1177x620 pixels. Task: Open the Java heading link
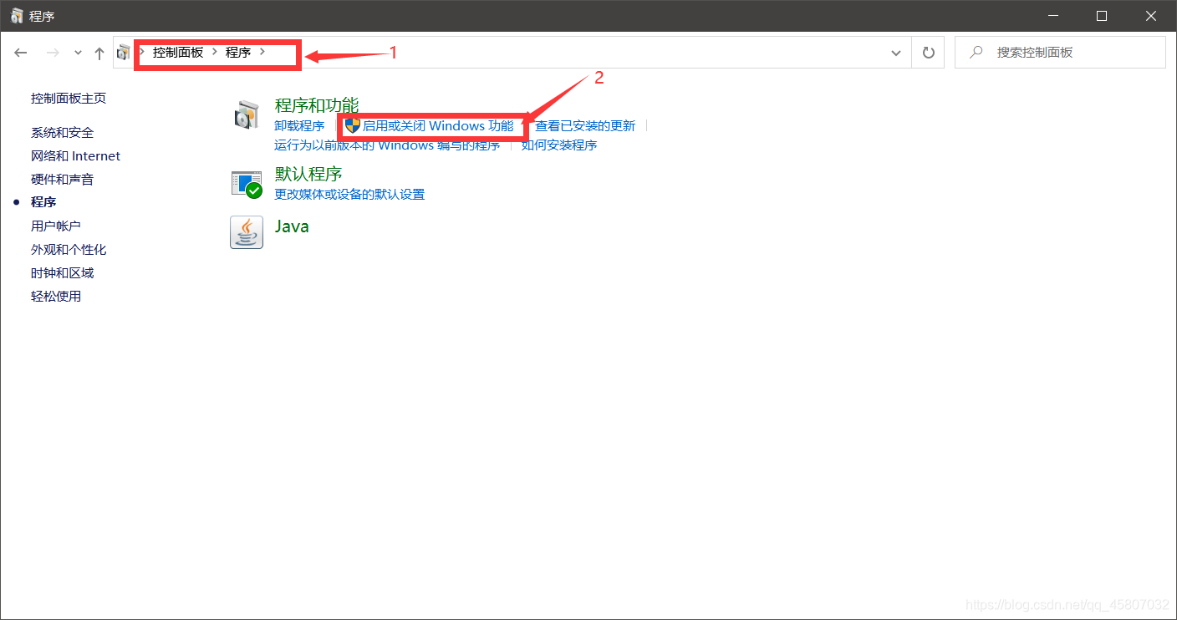[292, 226]
